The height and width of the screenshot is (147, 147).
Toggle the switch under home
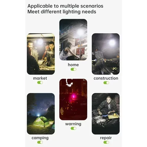(73, 69)
